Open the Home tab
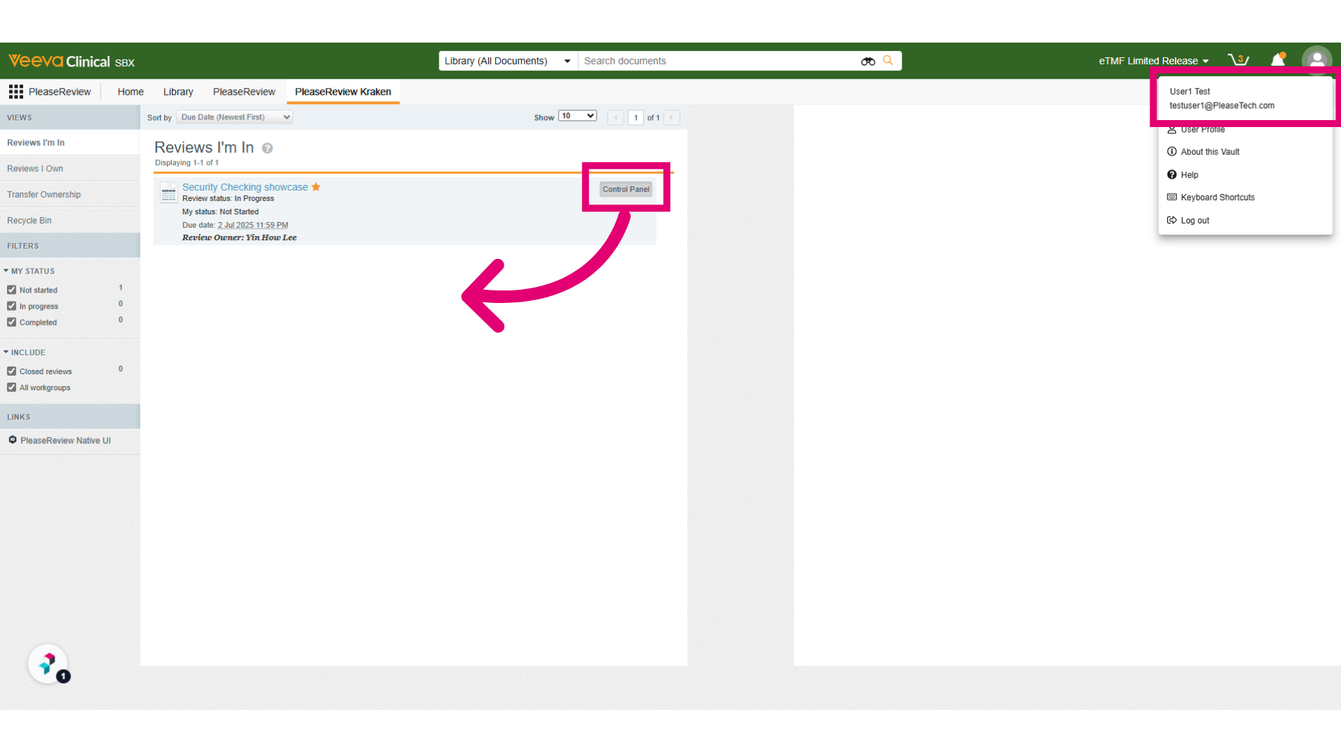This screenshot has height=754, width=1341. coord(131,91)
